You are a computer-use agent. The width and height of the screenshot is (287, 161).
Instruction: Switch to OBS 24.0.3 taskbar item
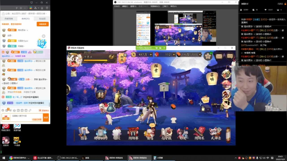pyautogui.click(x=67, y=158)
